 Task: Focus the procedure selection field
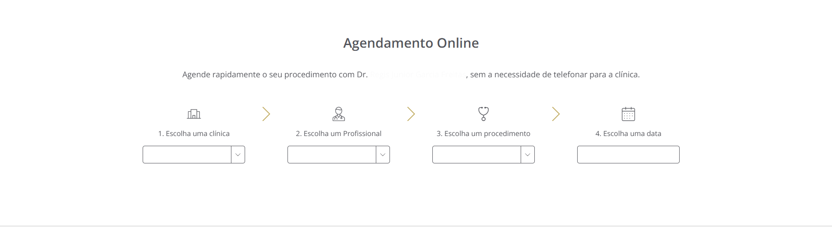coord(477,155)
